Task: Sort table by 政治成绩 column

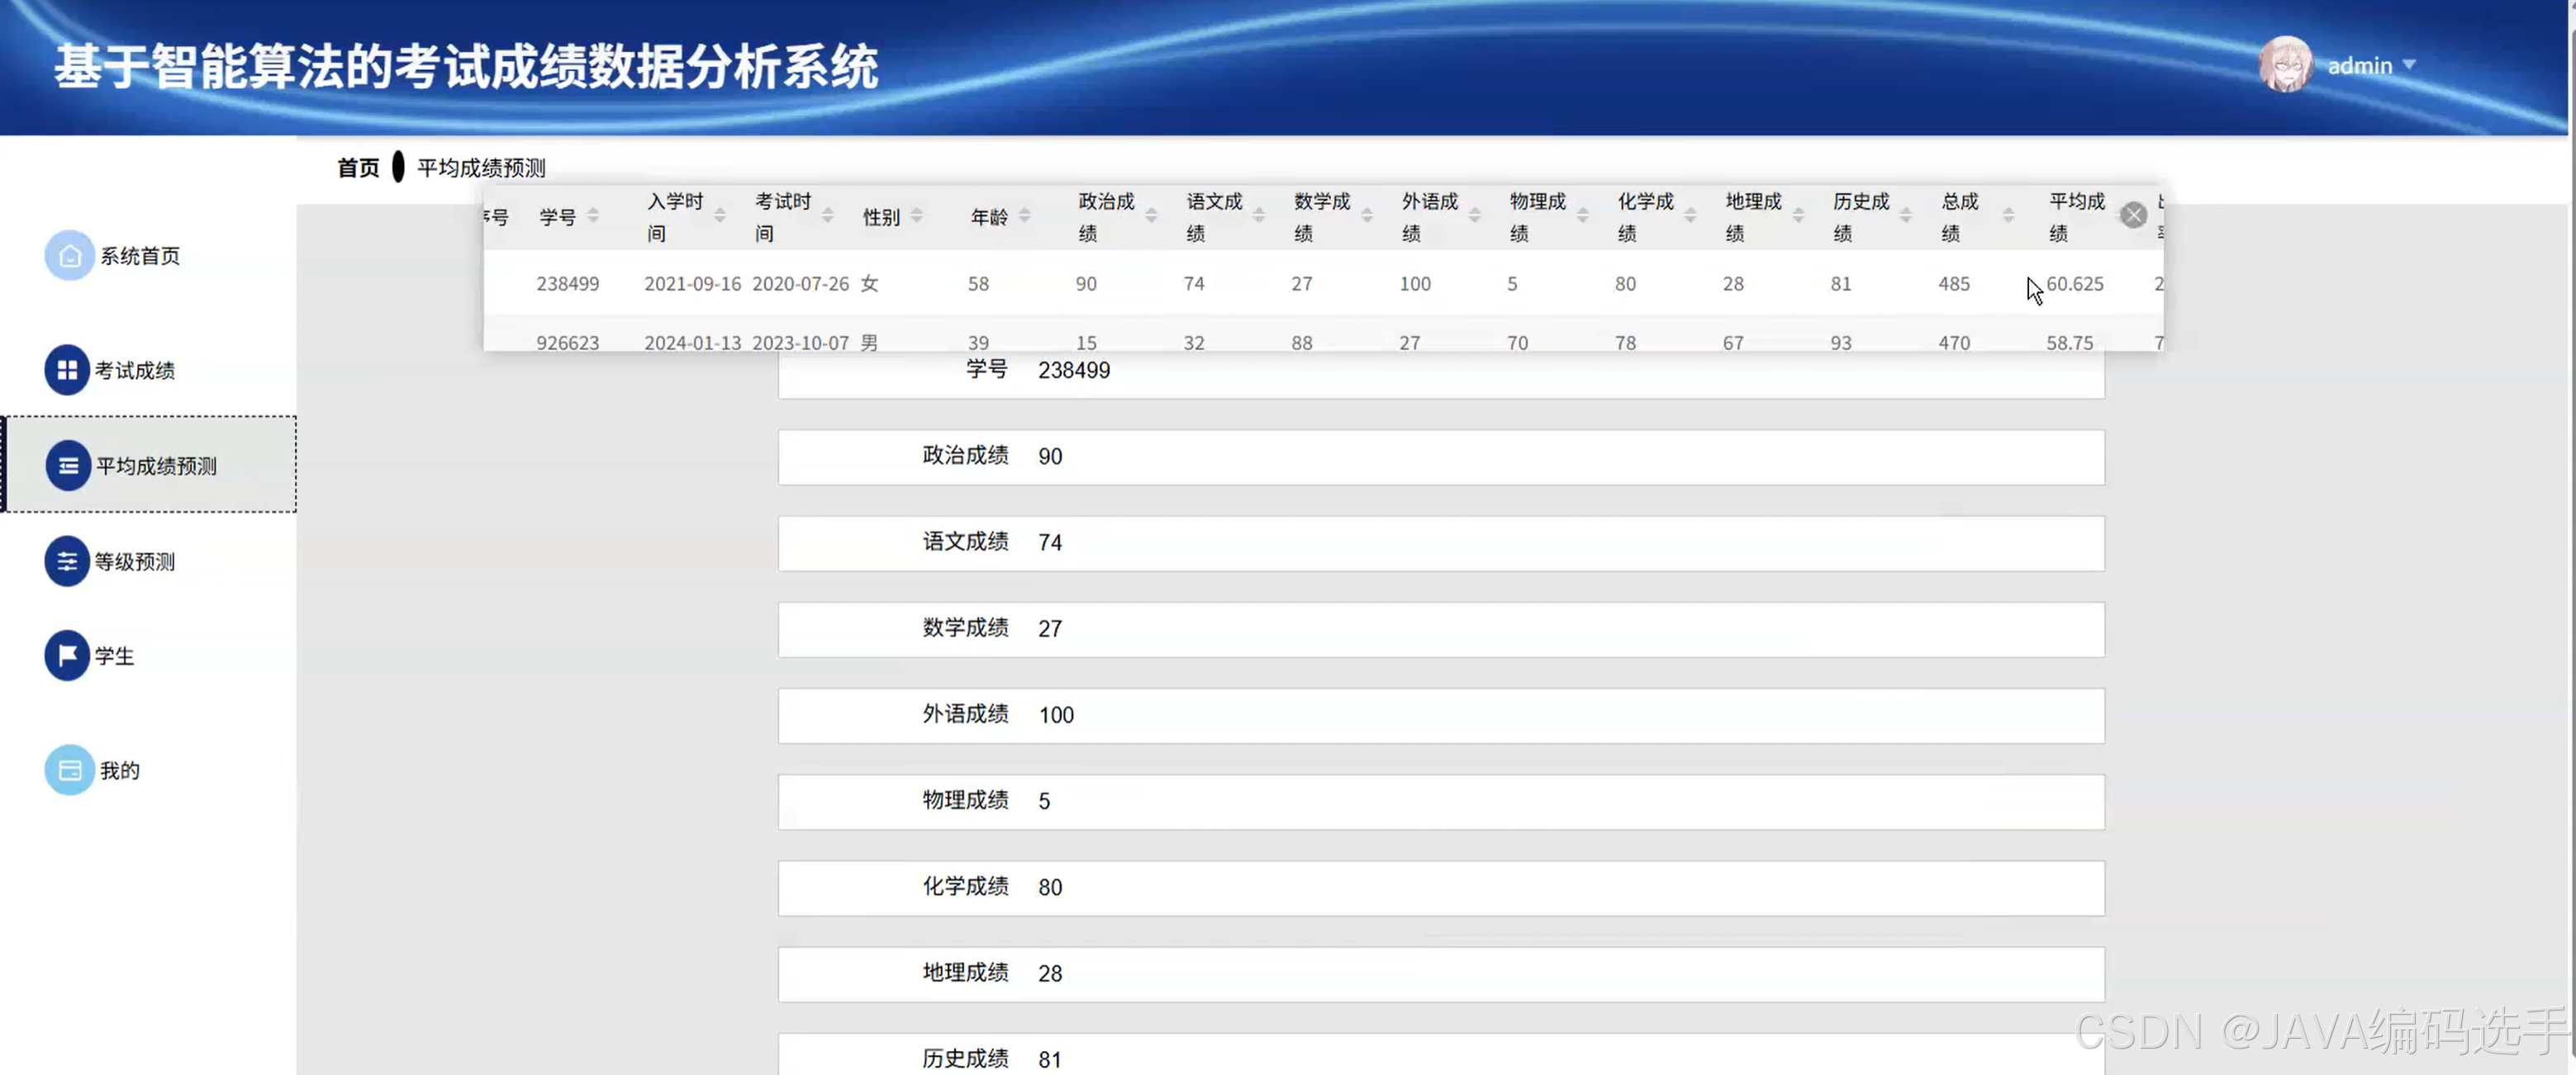Action: click(1151, 217)
